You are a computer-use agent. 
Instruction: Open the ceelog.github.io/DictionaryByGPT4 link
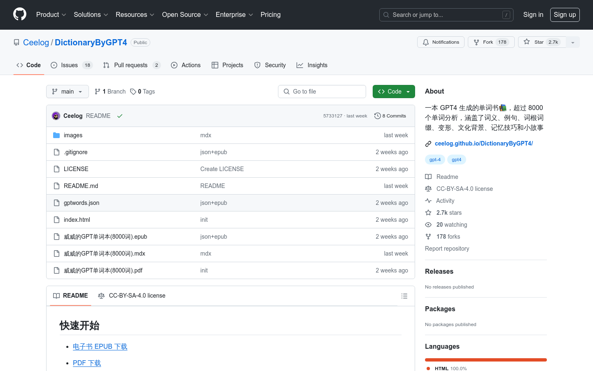pos(484,143)
